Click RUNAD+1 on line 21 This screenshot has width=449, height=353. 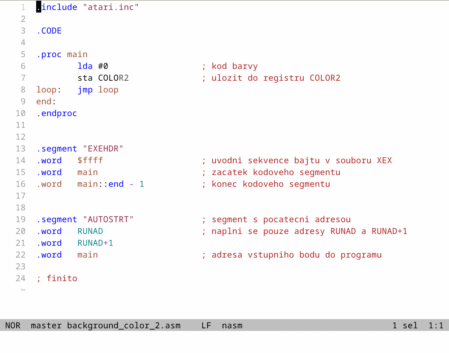pos(95,243)
